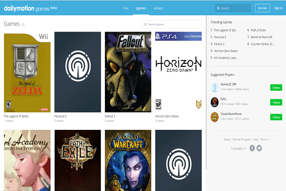The width and height of the screenshot is (286, 191).
Task: Switch to the games tab
Action: coord(141,8)
